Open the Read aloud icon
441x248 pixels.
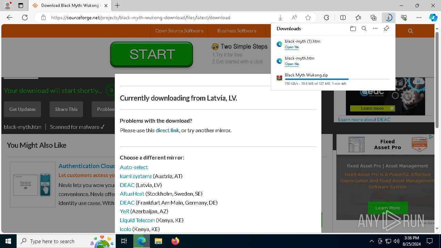(x=294, y=18)
